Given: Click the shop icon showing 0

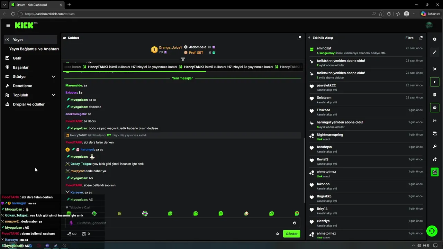Looking at the screenshot, I should 86,234.
